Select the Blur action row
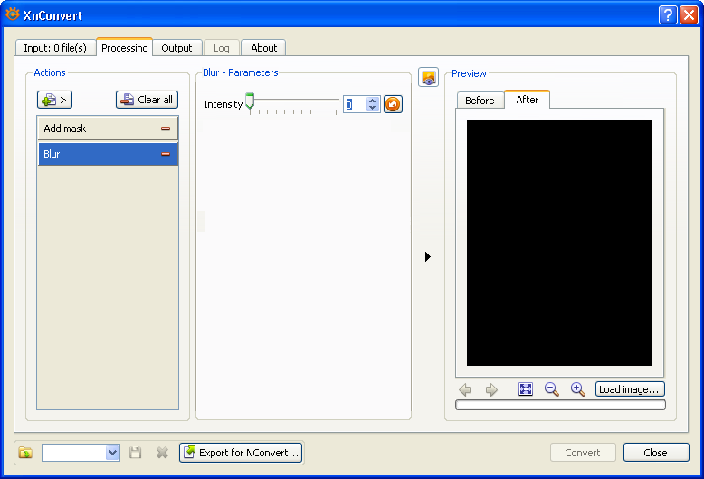 [x=108, y=154]
